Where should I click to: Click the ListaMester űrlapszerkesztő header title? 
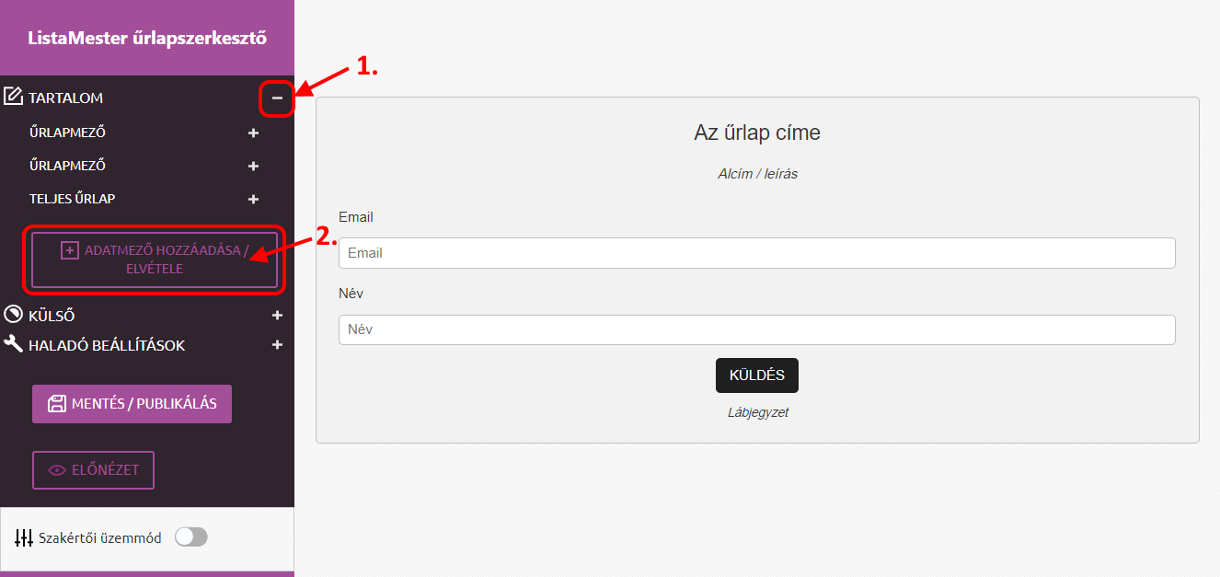pos(147,39)
